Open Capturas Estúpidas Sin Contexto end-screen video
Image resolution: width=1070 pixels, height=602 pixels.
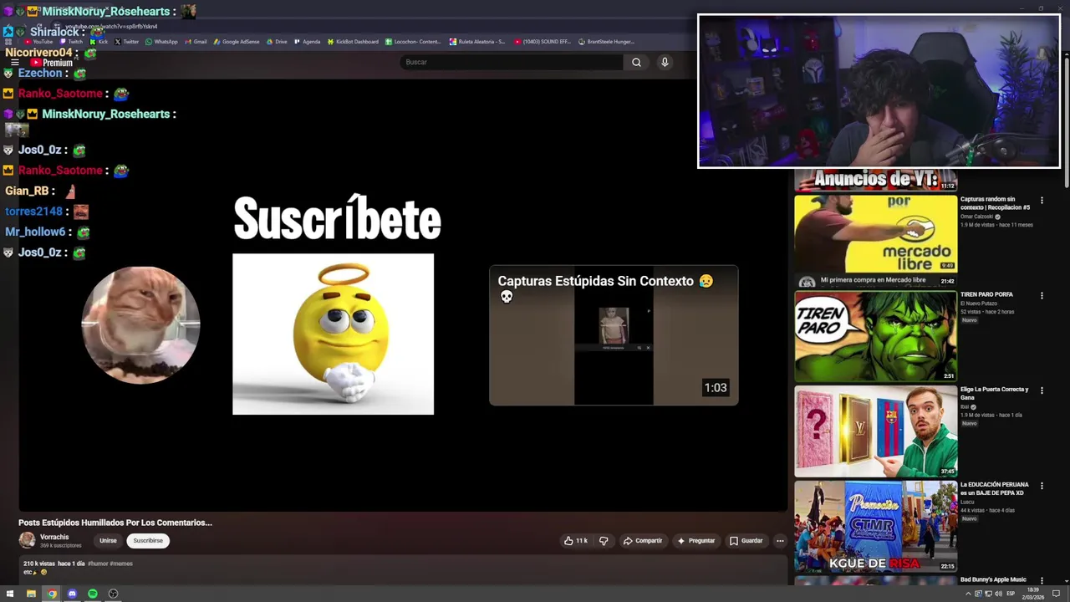coord(614,335)
